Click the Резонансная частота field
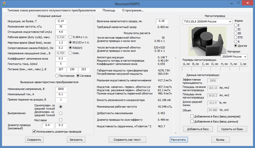This screenshot has width=255, height=148. 61,27
